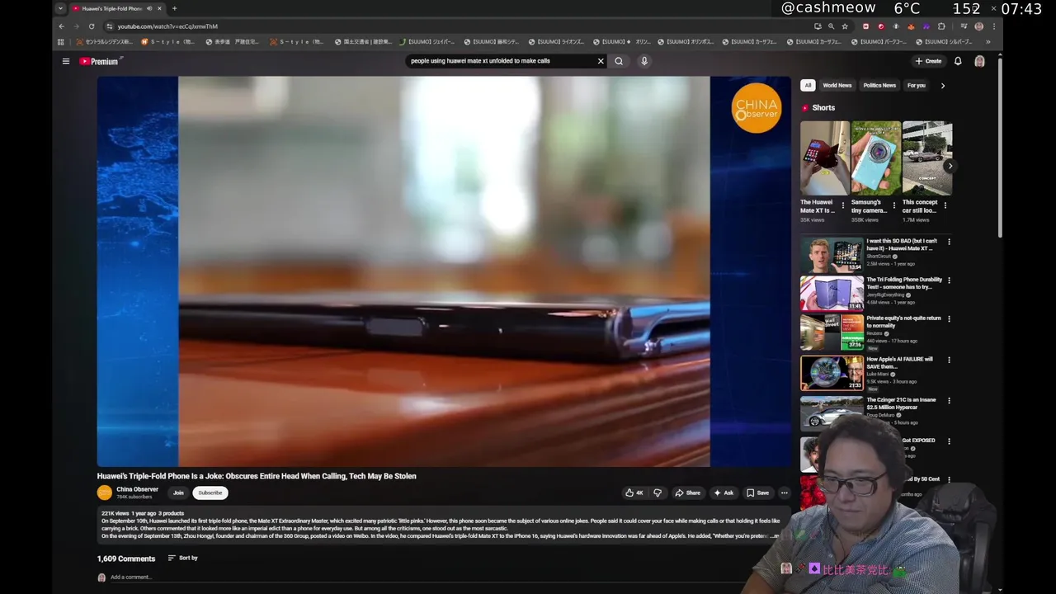Open China Observer channel name link

tap(137, 489)
